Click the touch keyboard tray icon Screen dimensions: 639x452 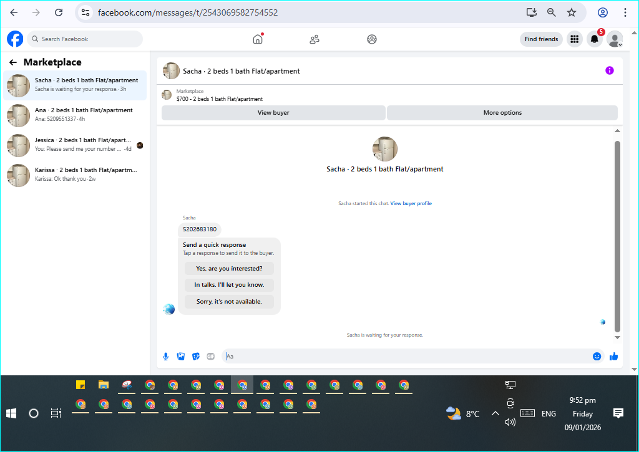coord(527,414)
